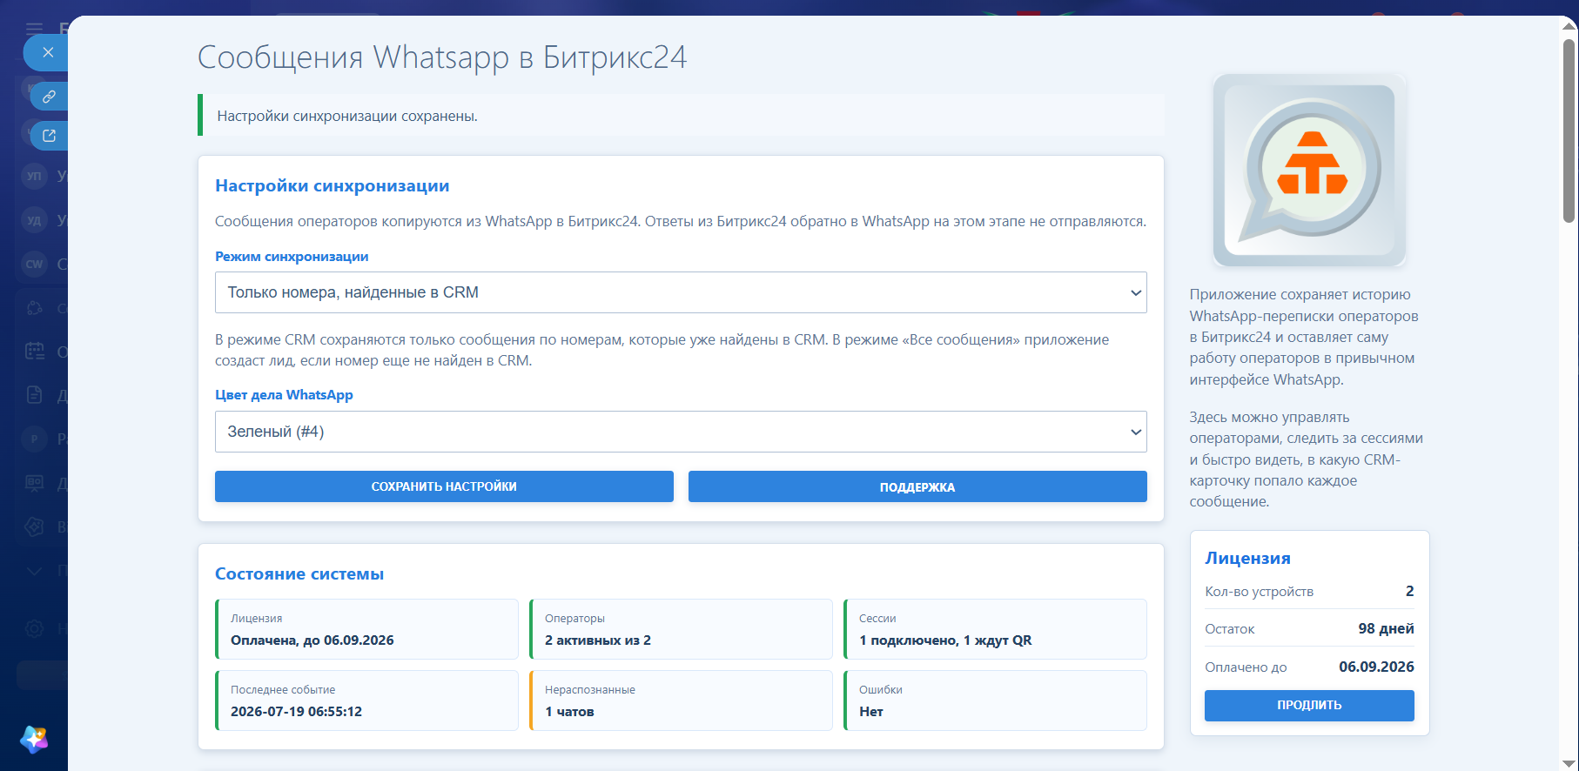
Task: Click the '1 подключено, 1 ждут QR' text
Action: click(x=945, y=640)
